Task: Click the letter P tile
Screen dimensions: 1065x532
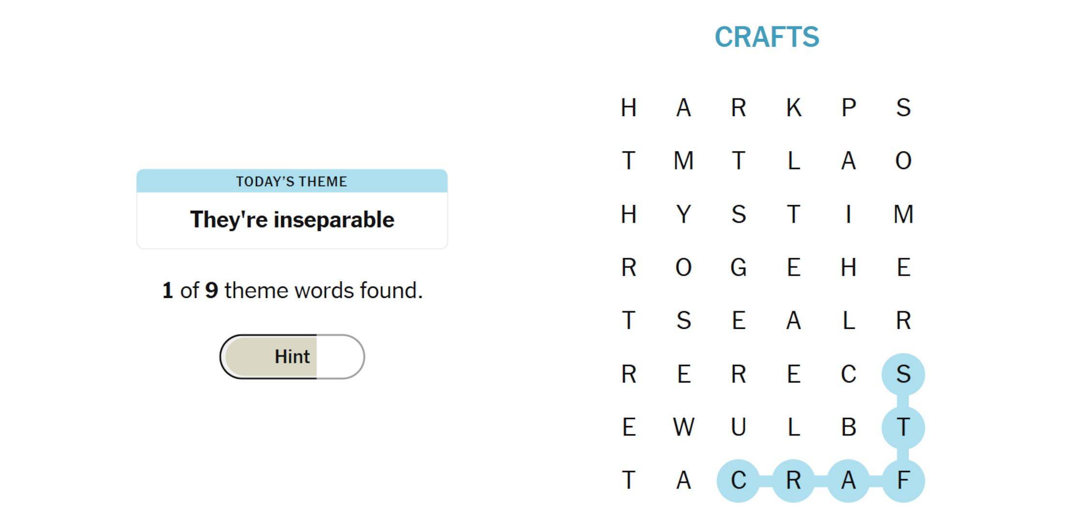Action: coord(848,107)
